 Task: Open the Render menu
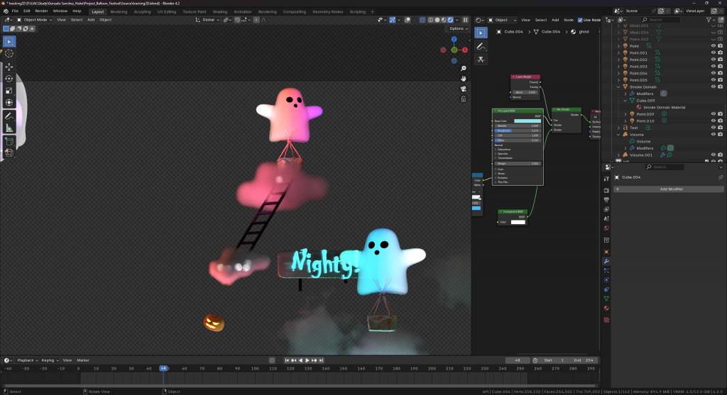(41, 11)
